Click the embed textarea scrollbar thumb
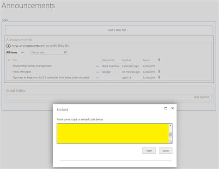This screenshot has height=169, width=219. coord(170,134)
